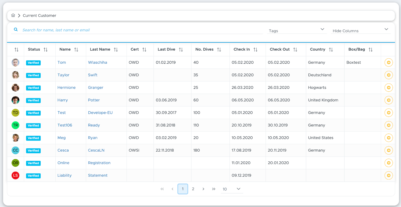Open the Granger last name link
This screenshot has width=401, height=207.
pos(95,87)
